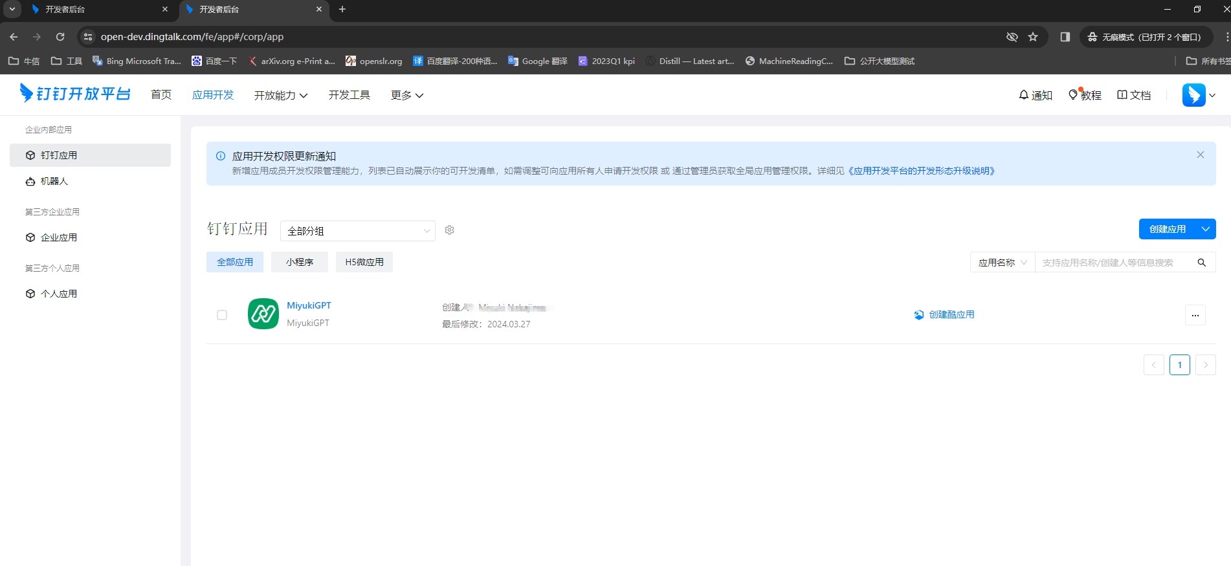Open the 文档 documentation link
Viewport: 1231px width, 566px height.
click(1134, 95)
